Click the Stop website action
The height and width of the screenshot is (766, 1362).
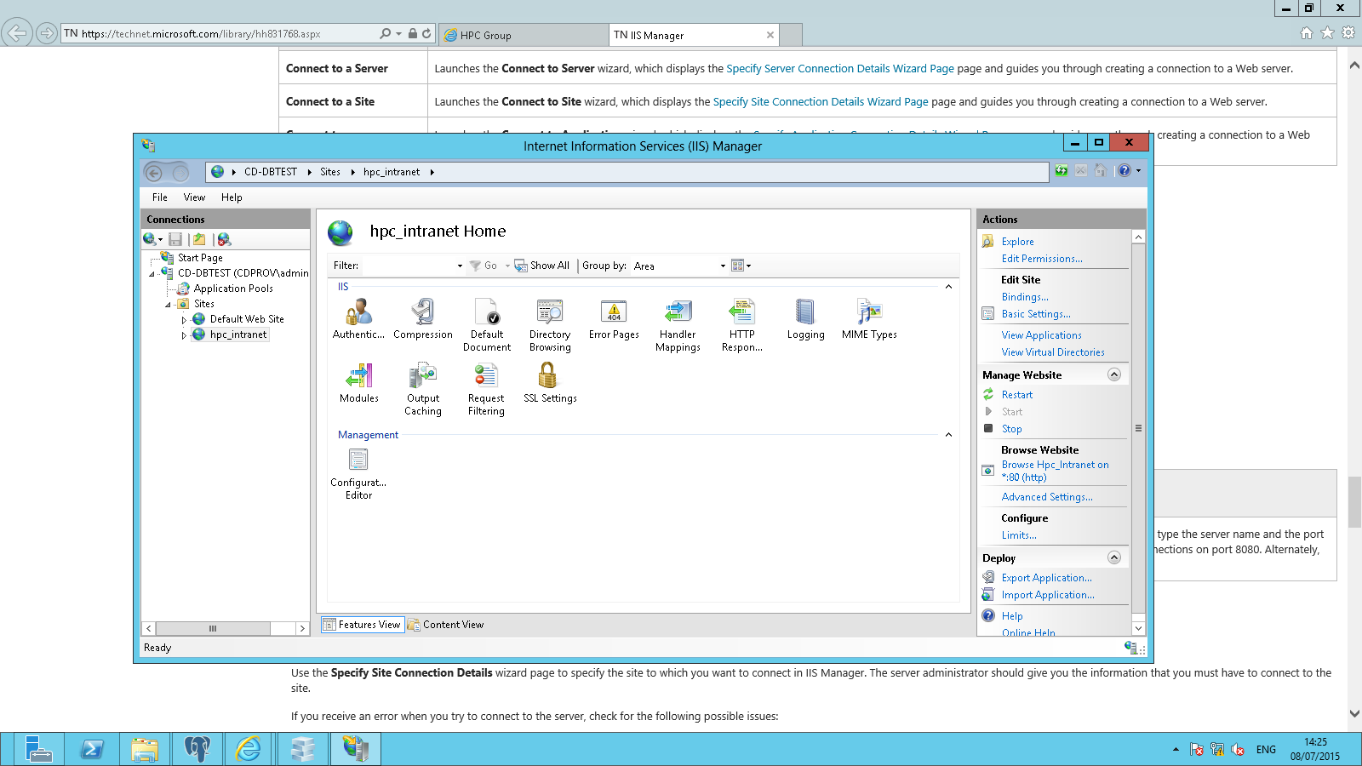pyautogui.click(x=1011, y=429)
